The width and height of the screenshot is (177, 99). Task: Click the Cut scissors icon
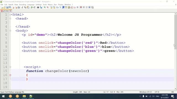(22, 7)
